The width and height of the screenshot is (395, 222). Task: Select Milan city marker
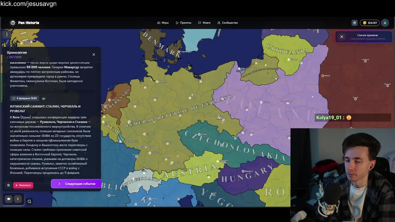(150, 199)
